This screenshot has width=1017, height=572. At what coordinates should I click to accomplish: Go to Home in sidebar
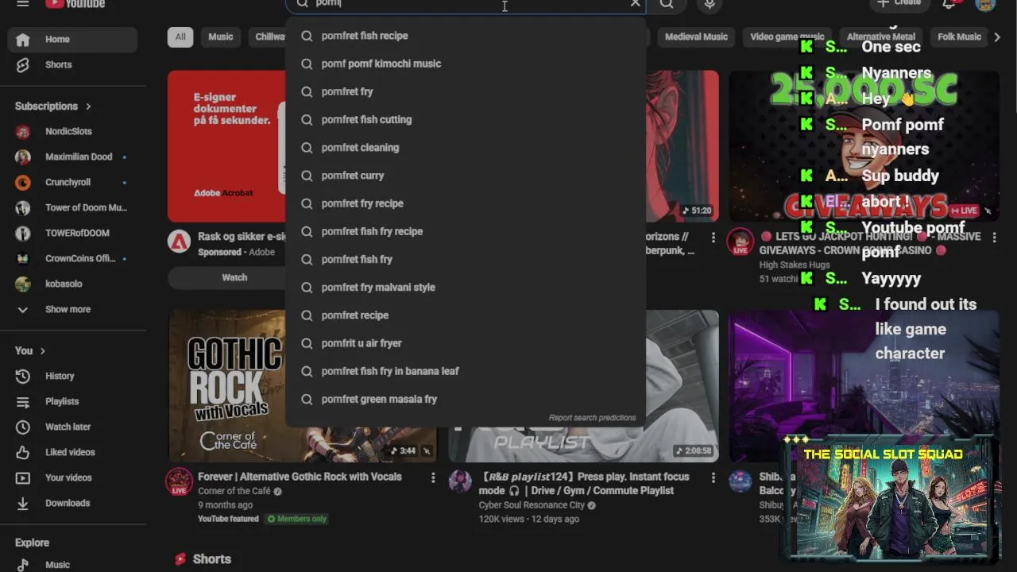[x=73, y=39]
